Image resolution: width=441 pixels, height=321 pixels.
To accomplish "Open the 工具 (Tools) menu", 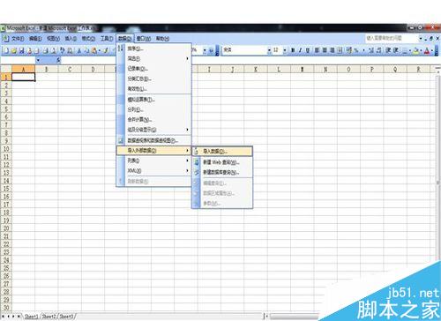I will (x=107, y=39).
